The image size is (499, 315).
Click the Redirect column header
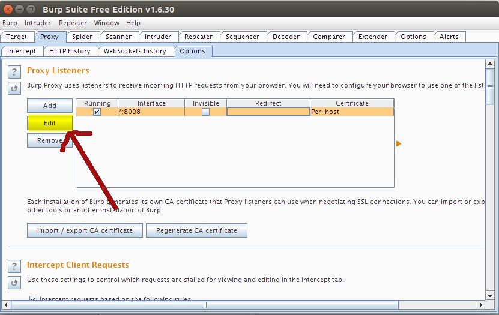tap(268, 103)
